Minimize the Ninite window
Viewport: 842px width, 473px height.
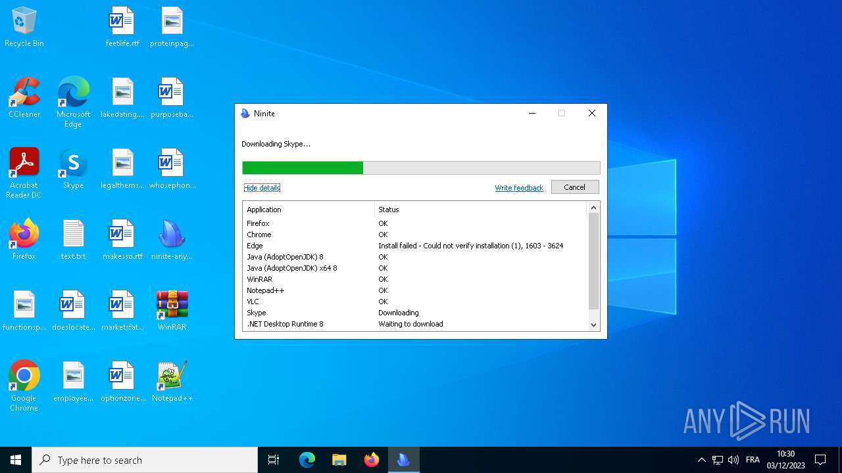pyautogui.click(x=532, y=113)
